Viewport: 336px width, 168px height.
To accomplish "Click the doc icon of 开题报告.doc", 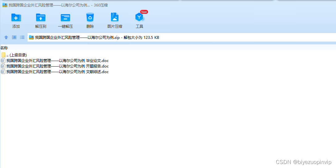I will point(3,66).
